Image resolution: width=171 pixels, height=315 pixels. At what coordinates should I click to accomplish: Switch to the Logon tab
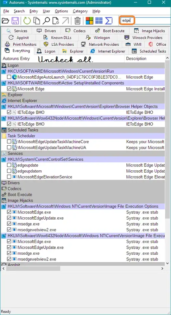click(x=46, y=51)
